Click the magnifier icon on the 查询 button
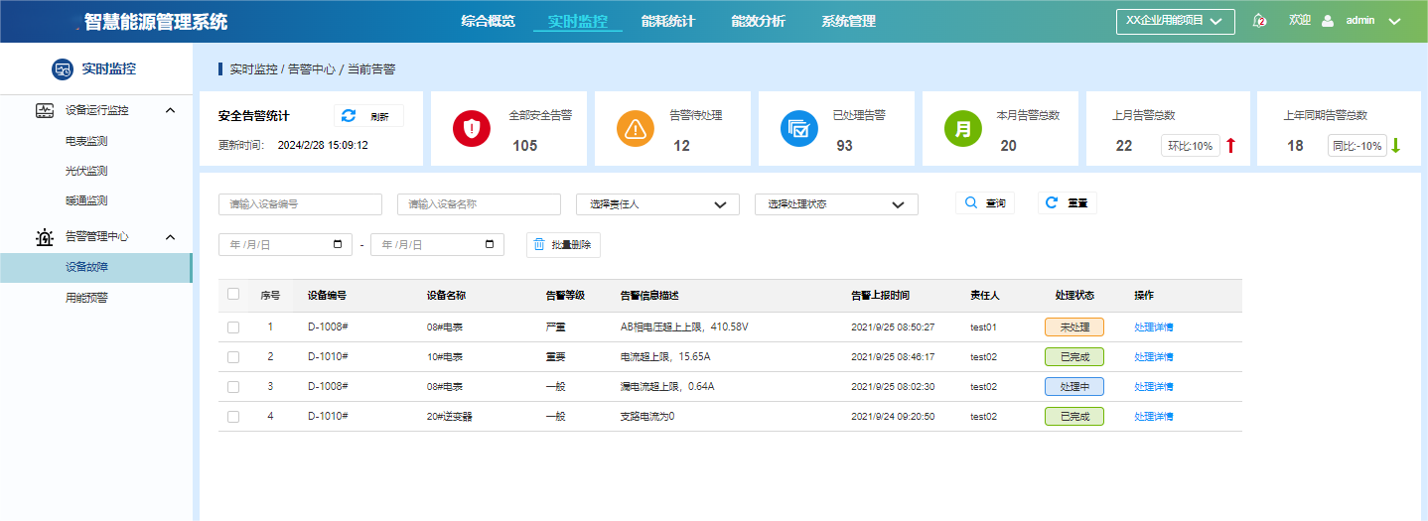This screenshot has height=521, width=1428. [972, 202]
